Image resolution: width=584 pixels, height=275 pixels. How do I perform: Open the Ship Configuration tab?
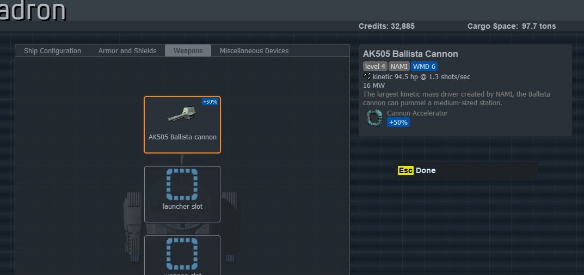52,51
